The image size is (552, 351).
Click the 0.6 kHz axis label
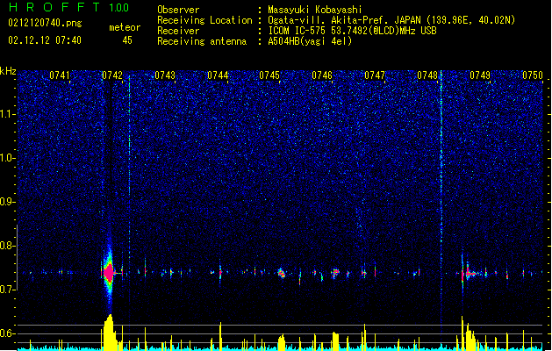click(7, 333)
